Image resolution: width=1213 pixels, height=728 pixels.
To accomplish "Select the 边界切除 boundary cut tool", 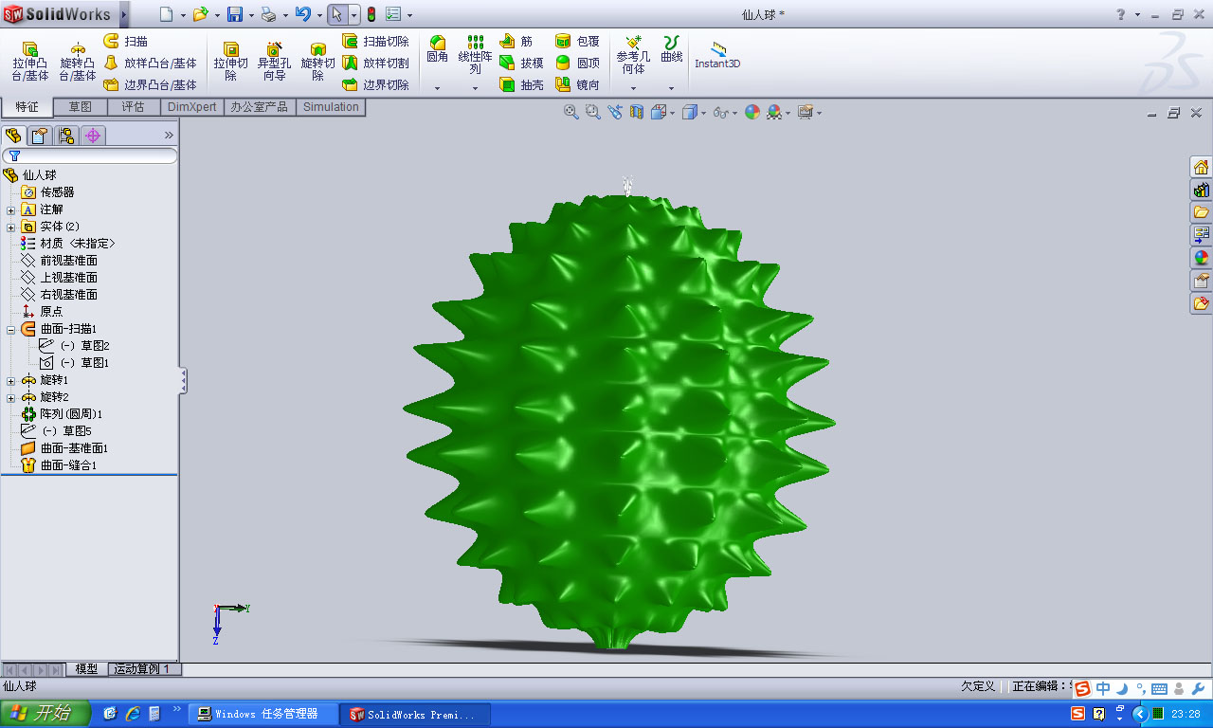I will tap(375, 85).
